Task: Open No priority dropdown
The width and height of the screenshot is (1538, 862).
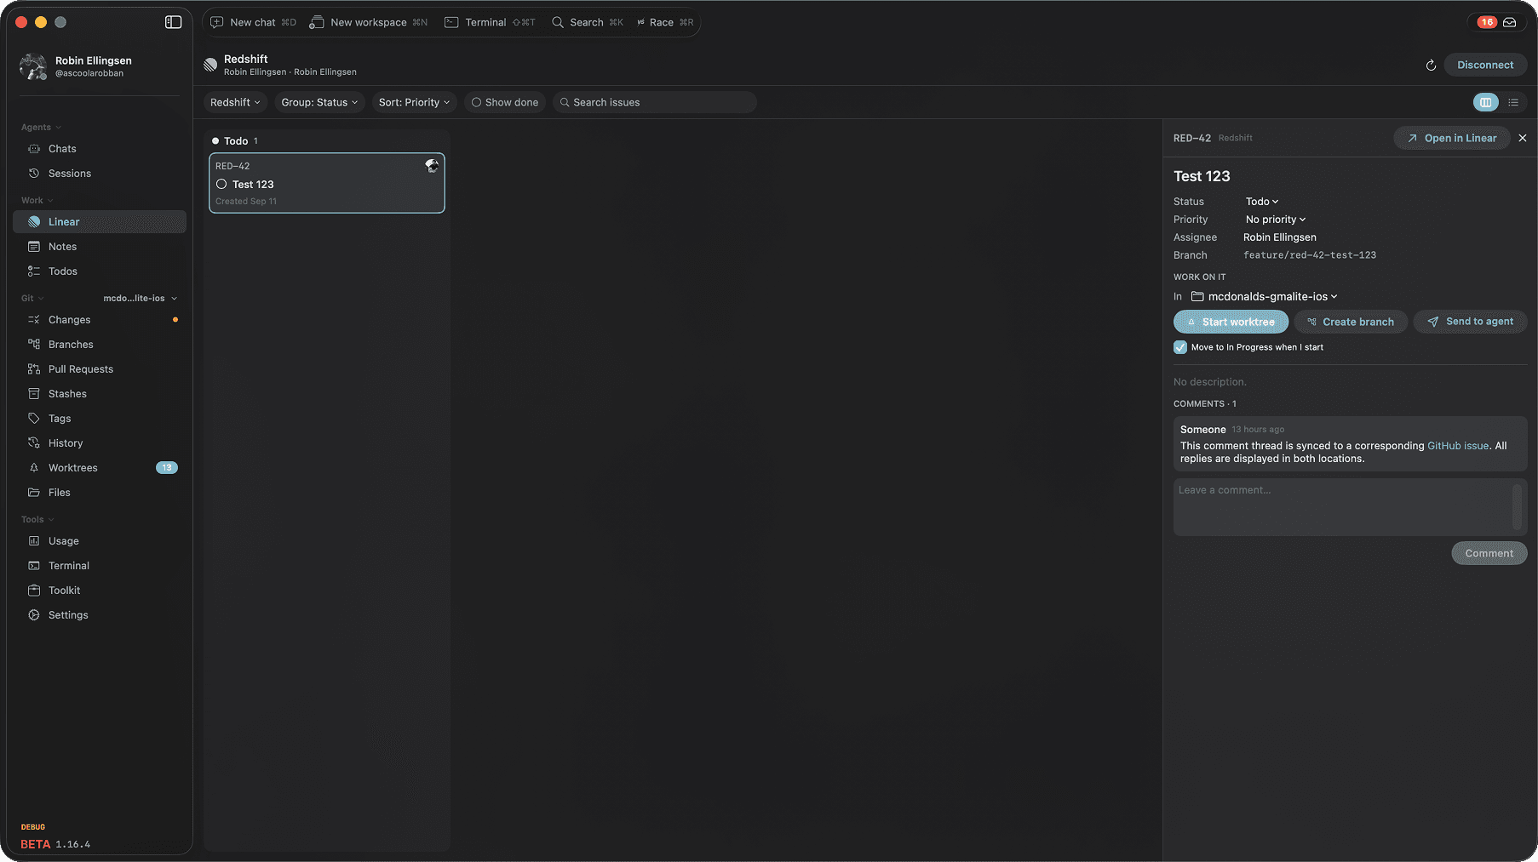Action: 1276,220
